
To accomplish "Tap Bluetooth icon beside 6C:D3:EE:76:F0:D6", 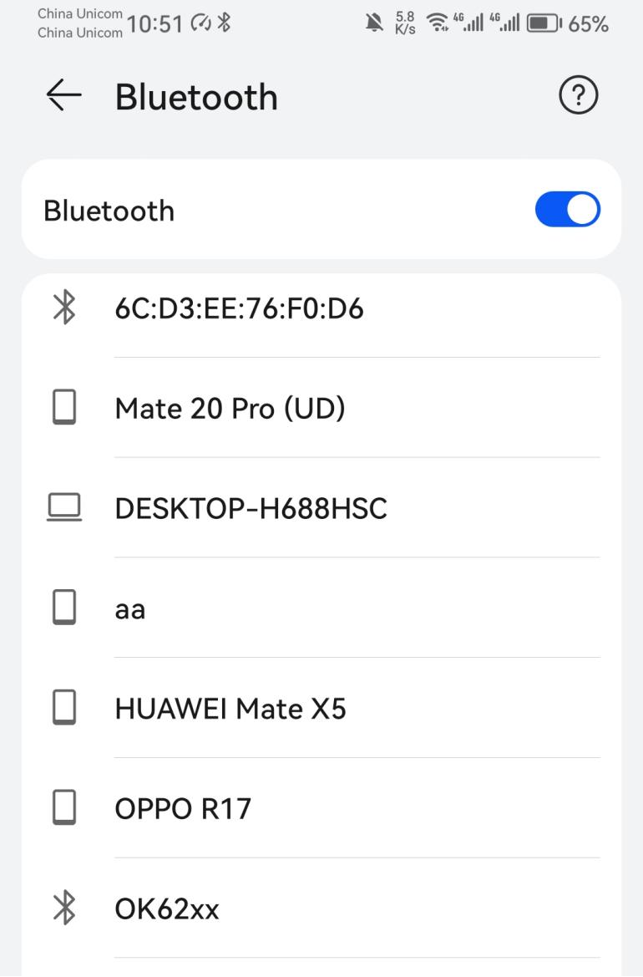I will (64, 308).
